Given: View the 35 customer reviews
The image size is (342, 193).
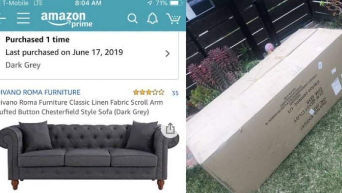Looking at the screenshot, I should 175,93.
